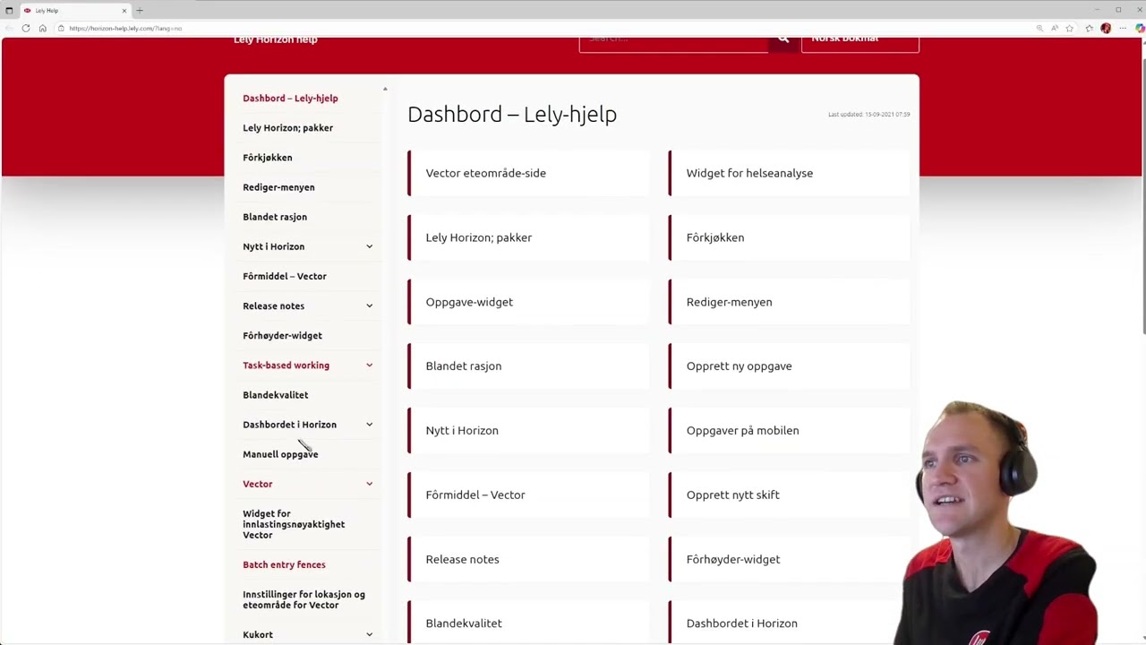
Task: Open the Rediger-menyen card
Action: pyautogui.click(x=789, y=302)
